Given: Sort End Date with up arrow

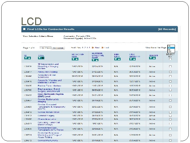Looking at the screenshot, I should click(119, 59).
